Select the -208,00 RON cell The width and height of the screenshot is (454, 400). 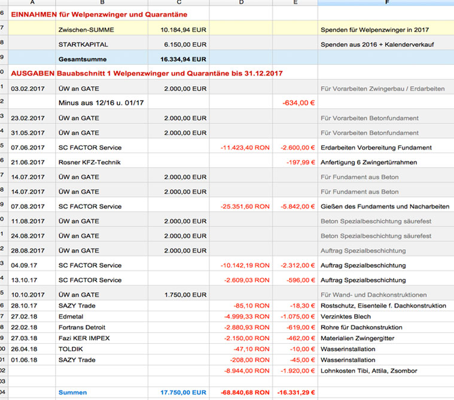click(241, 360)
